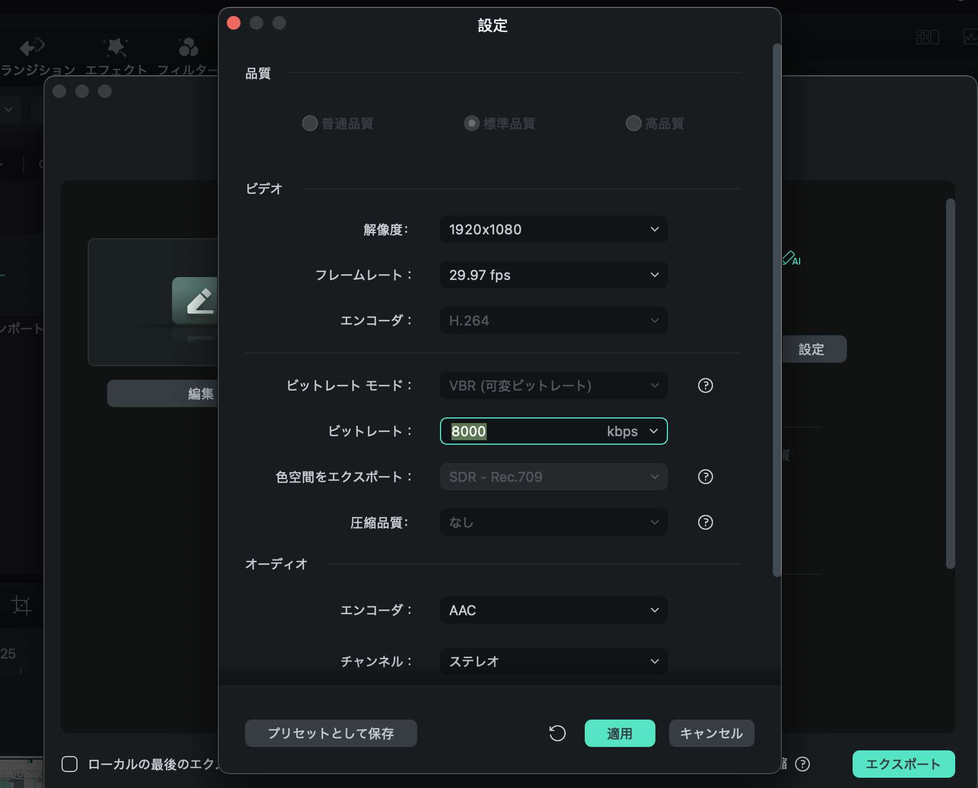
Task: Click the edit thumbnail pencil icon
Action: point(195,301)
